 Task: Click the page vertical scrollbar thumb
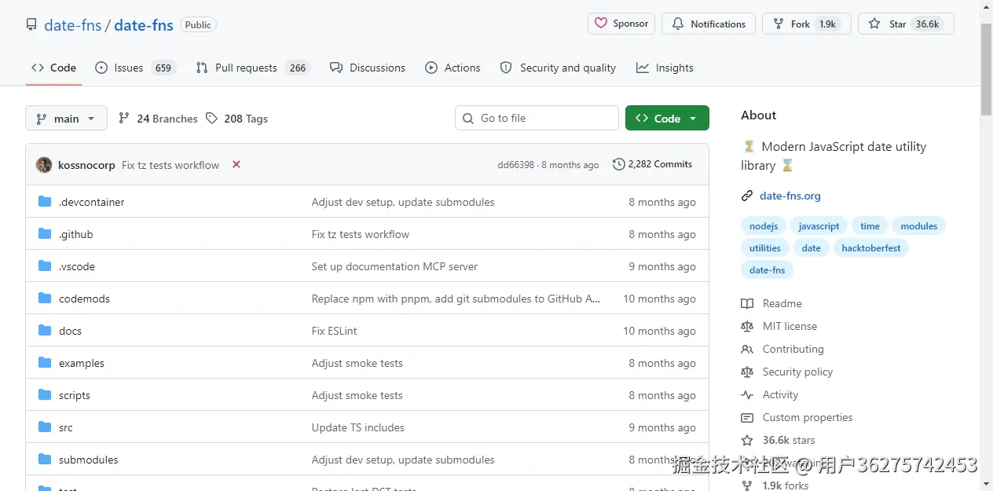[987, 69]
